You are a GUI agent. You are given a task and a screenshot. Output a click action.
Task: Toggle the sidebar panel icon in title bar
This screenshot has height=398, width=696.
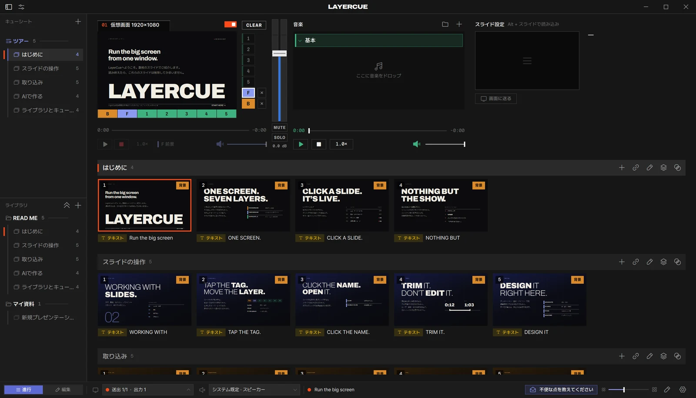click(9, 7)
